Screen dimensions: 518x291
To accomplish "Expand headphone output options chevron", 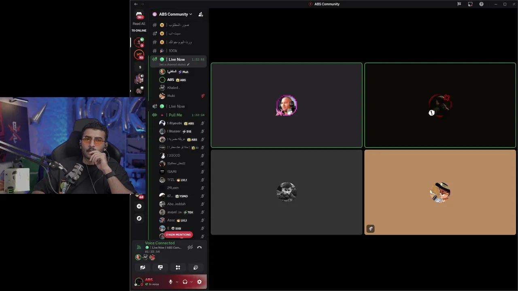I will (x=191, y=282).
